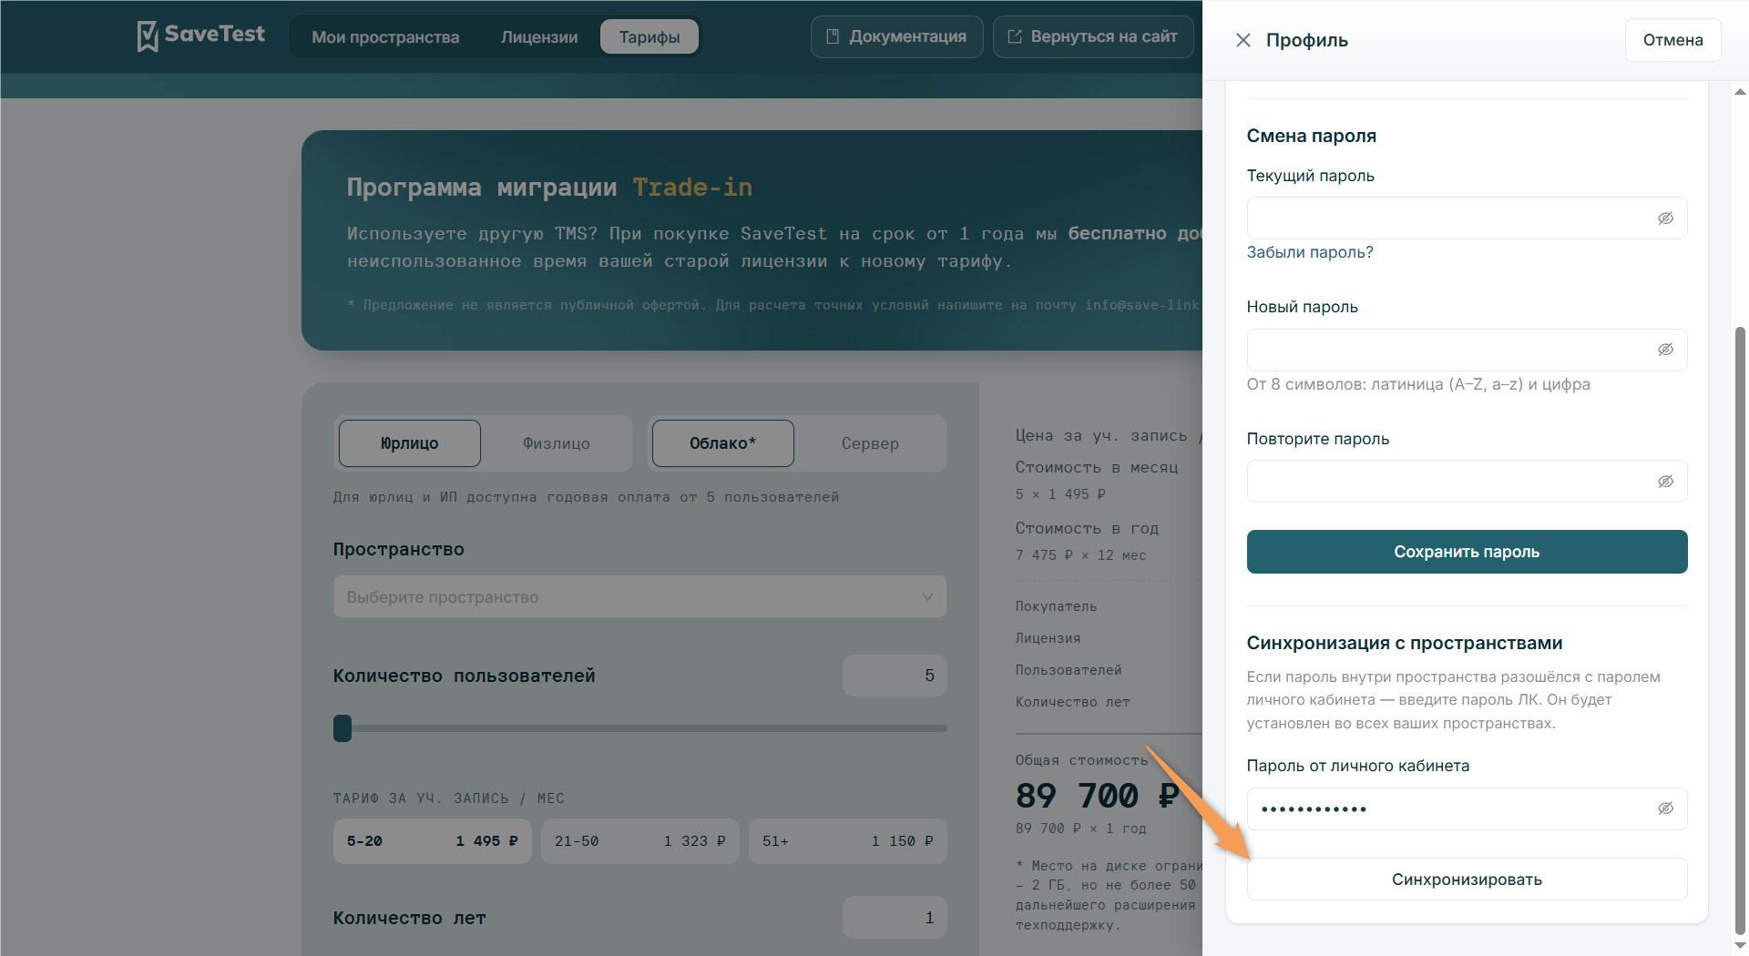Click the SaveTest logo
The image size is (1749, 956).
point(200,36)
